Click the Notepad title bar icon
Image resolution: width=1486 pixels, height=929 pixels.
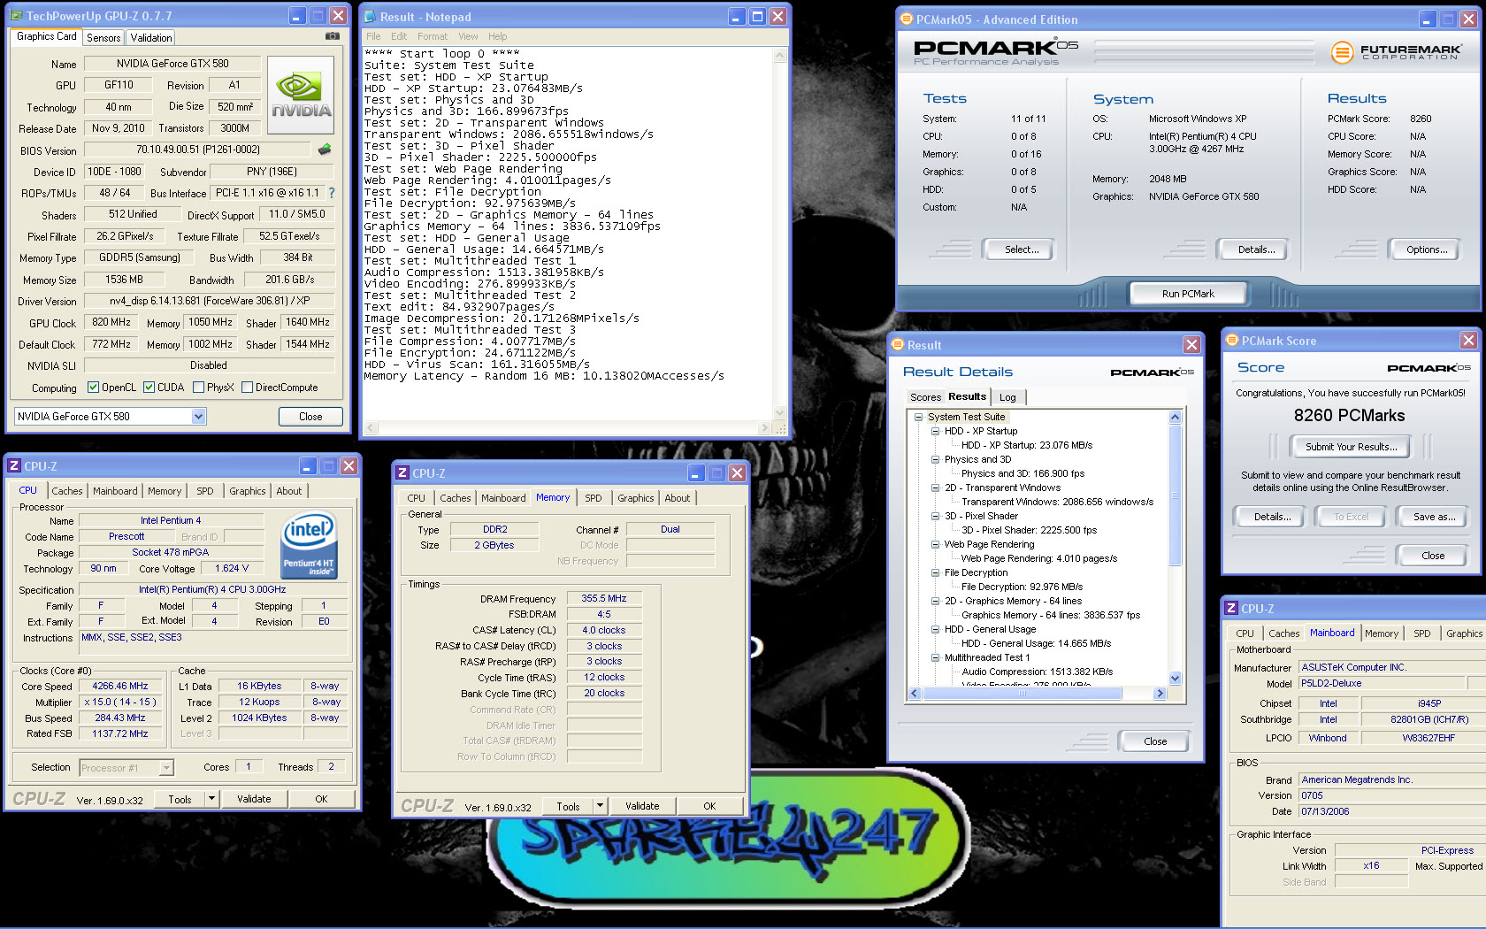pyautogui.click(x=370, y=16)
